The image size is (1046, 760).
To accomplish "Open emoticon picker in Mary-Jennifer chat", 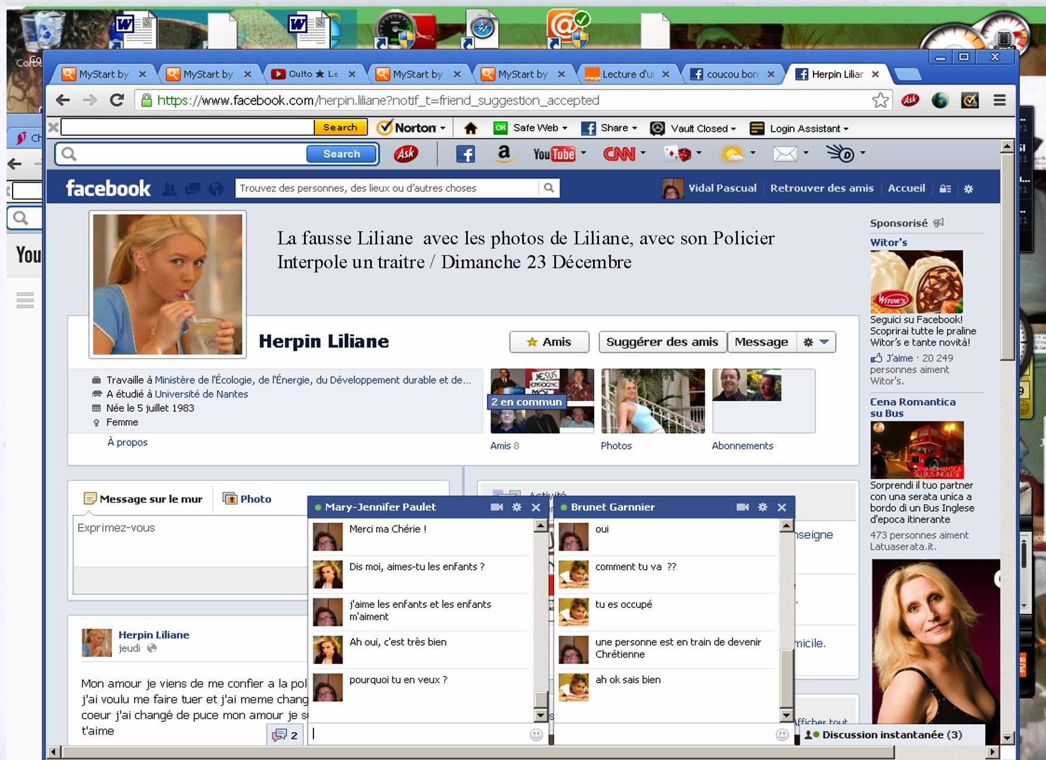I will 536,735.
